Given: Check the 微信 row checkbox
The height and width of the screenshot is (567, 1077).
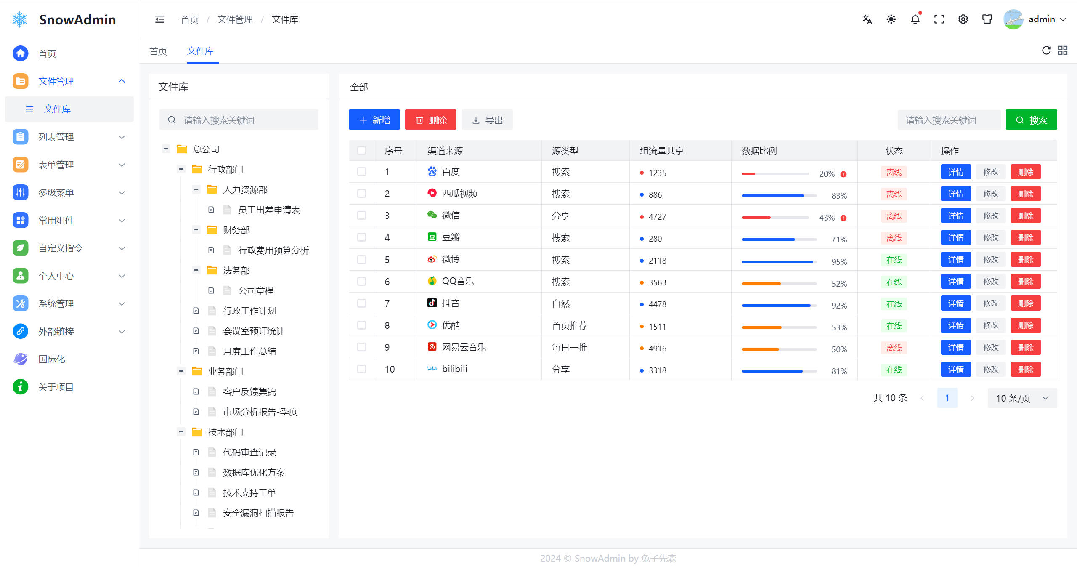Looking at the screenshot, I should [361, 215].
